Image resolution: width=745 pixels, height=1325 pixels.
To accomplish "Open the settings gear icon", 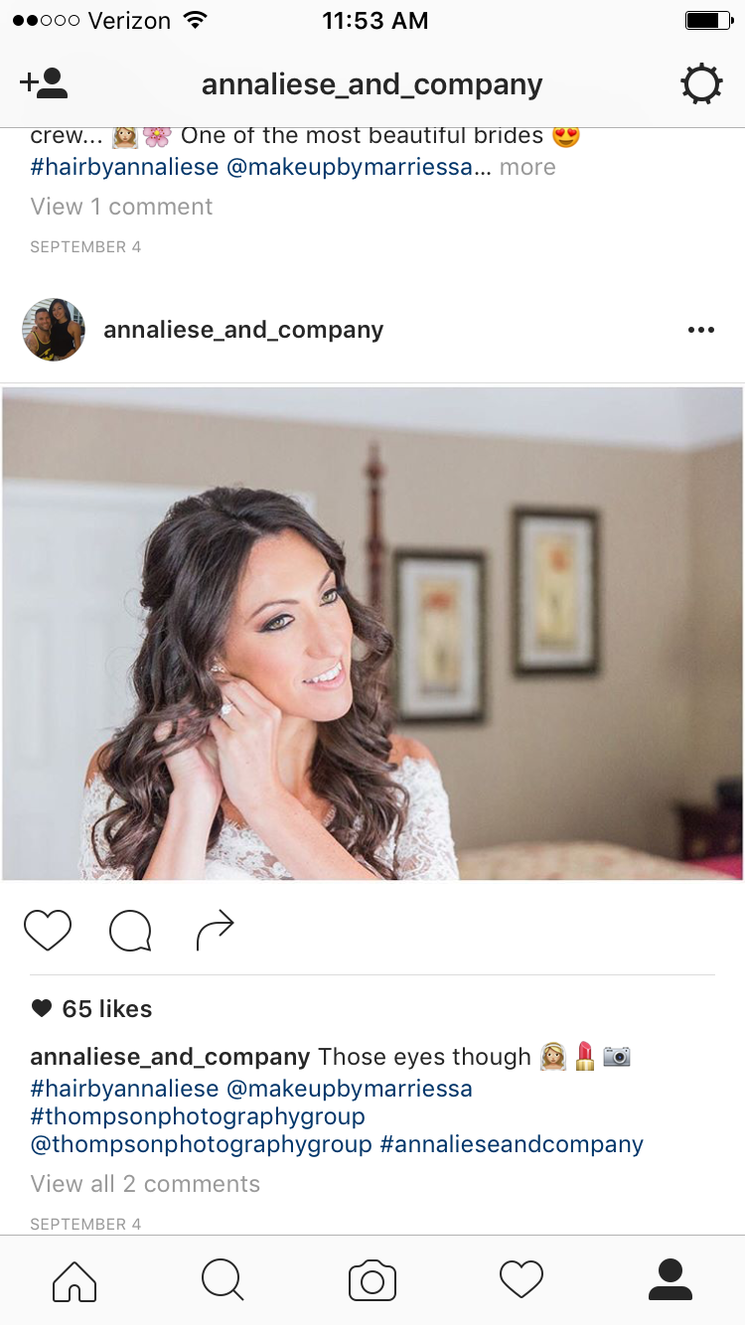I will pyautogui.click(x=701, y=84).
